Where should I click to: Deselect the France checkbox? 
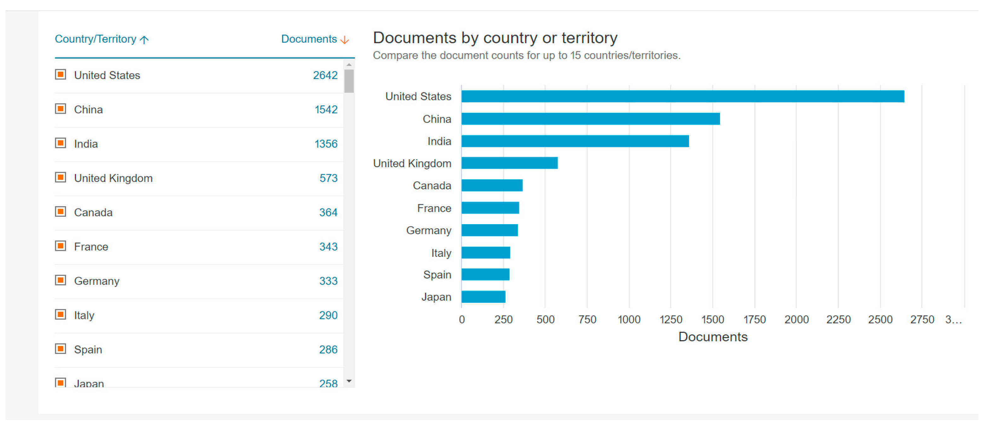click(61, 246)
